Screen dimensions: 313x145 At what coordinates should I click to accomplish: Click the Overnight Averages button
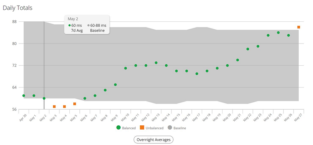tap(153, 139)
